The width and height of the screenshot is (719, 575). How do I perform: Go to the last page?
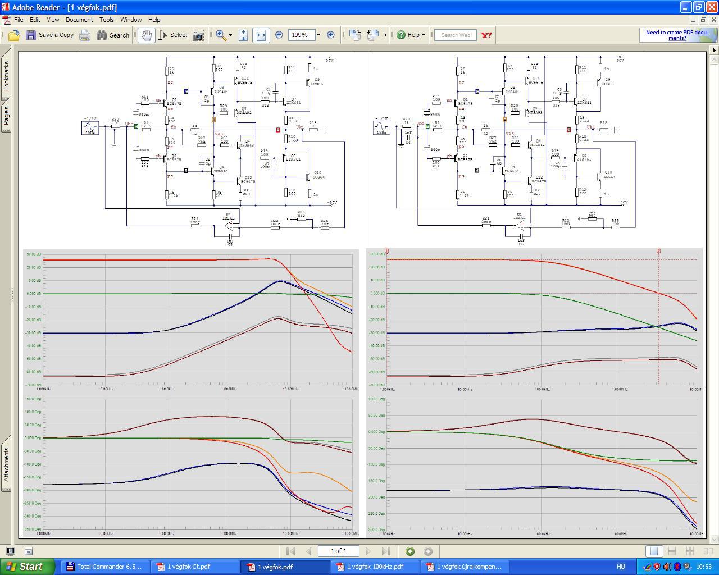(x=386, y=551)
